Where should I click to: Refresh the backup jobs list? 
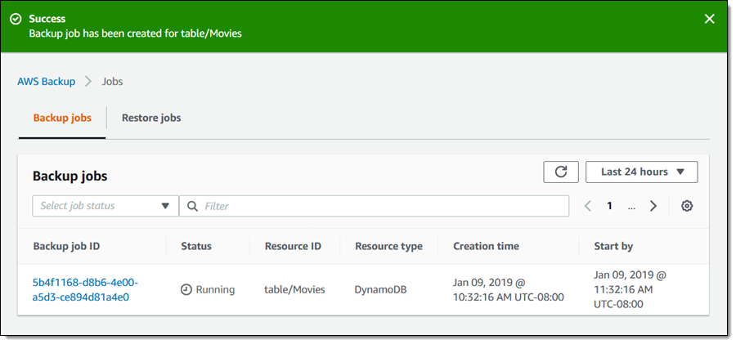[560, 172]
